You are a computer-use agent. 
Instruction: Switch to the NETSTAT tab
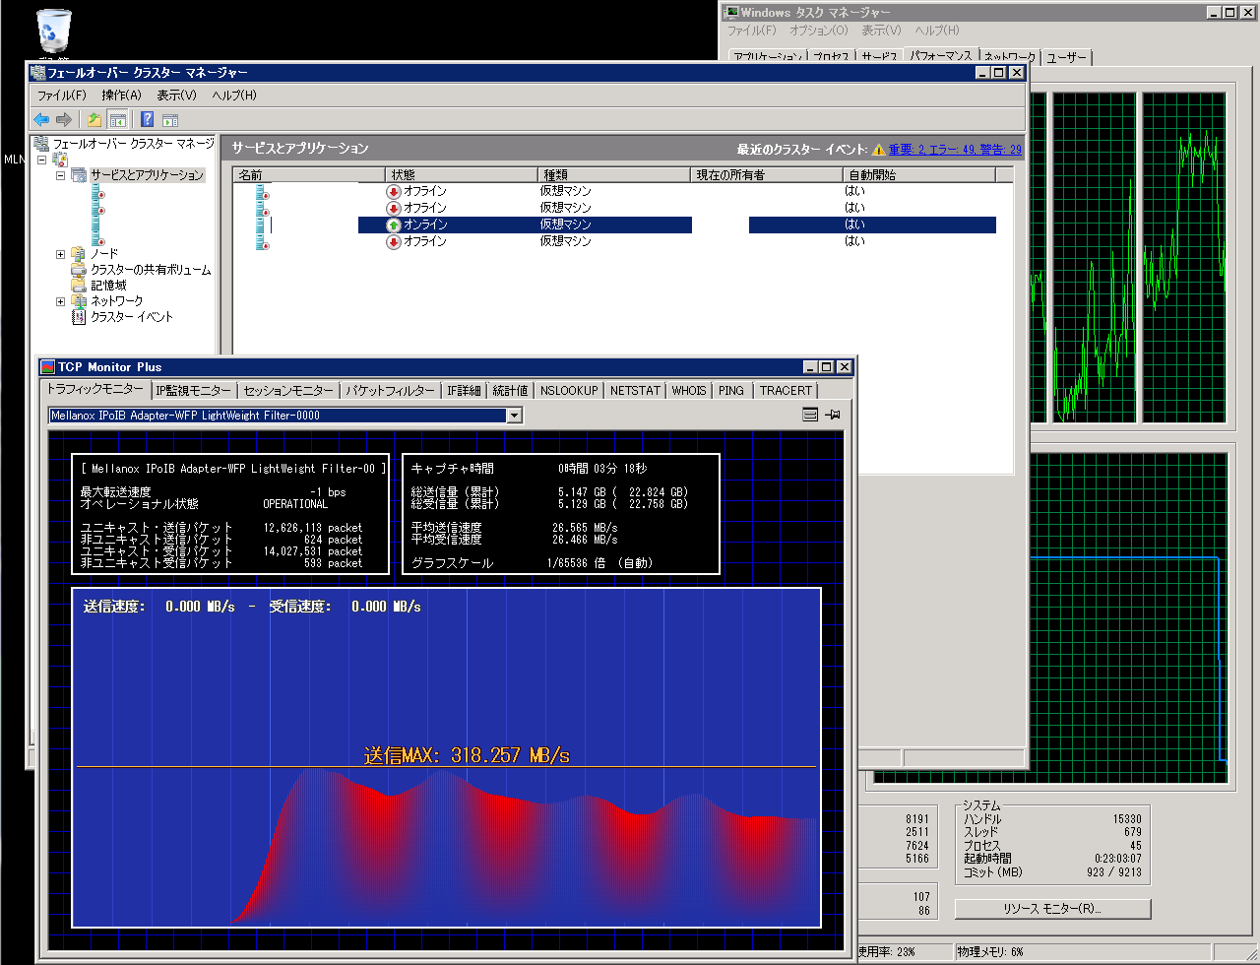635,391
